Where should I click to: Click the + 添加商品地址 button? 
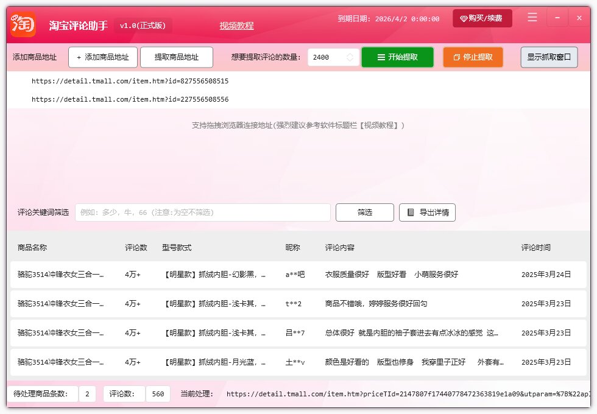point(103,57)
